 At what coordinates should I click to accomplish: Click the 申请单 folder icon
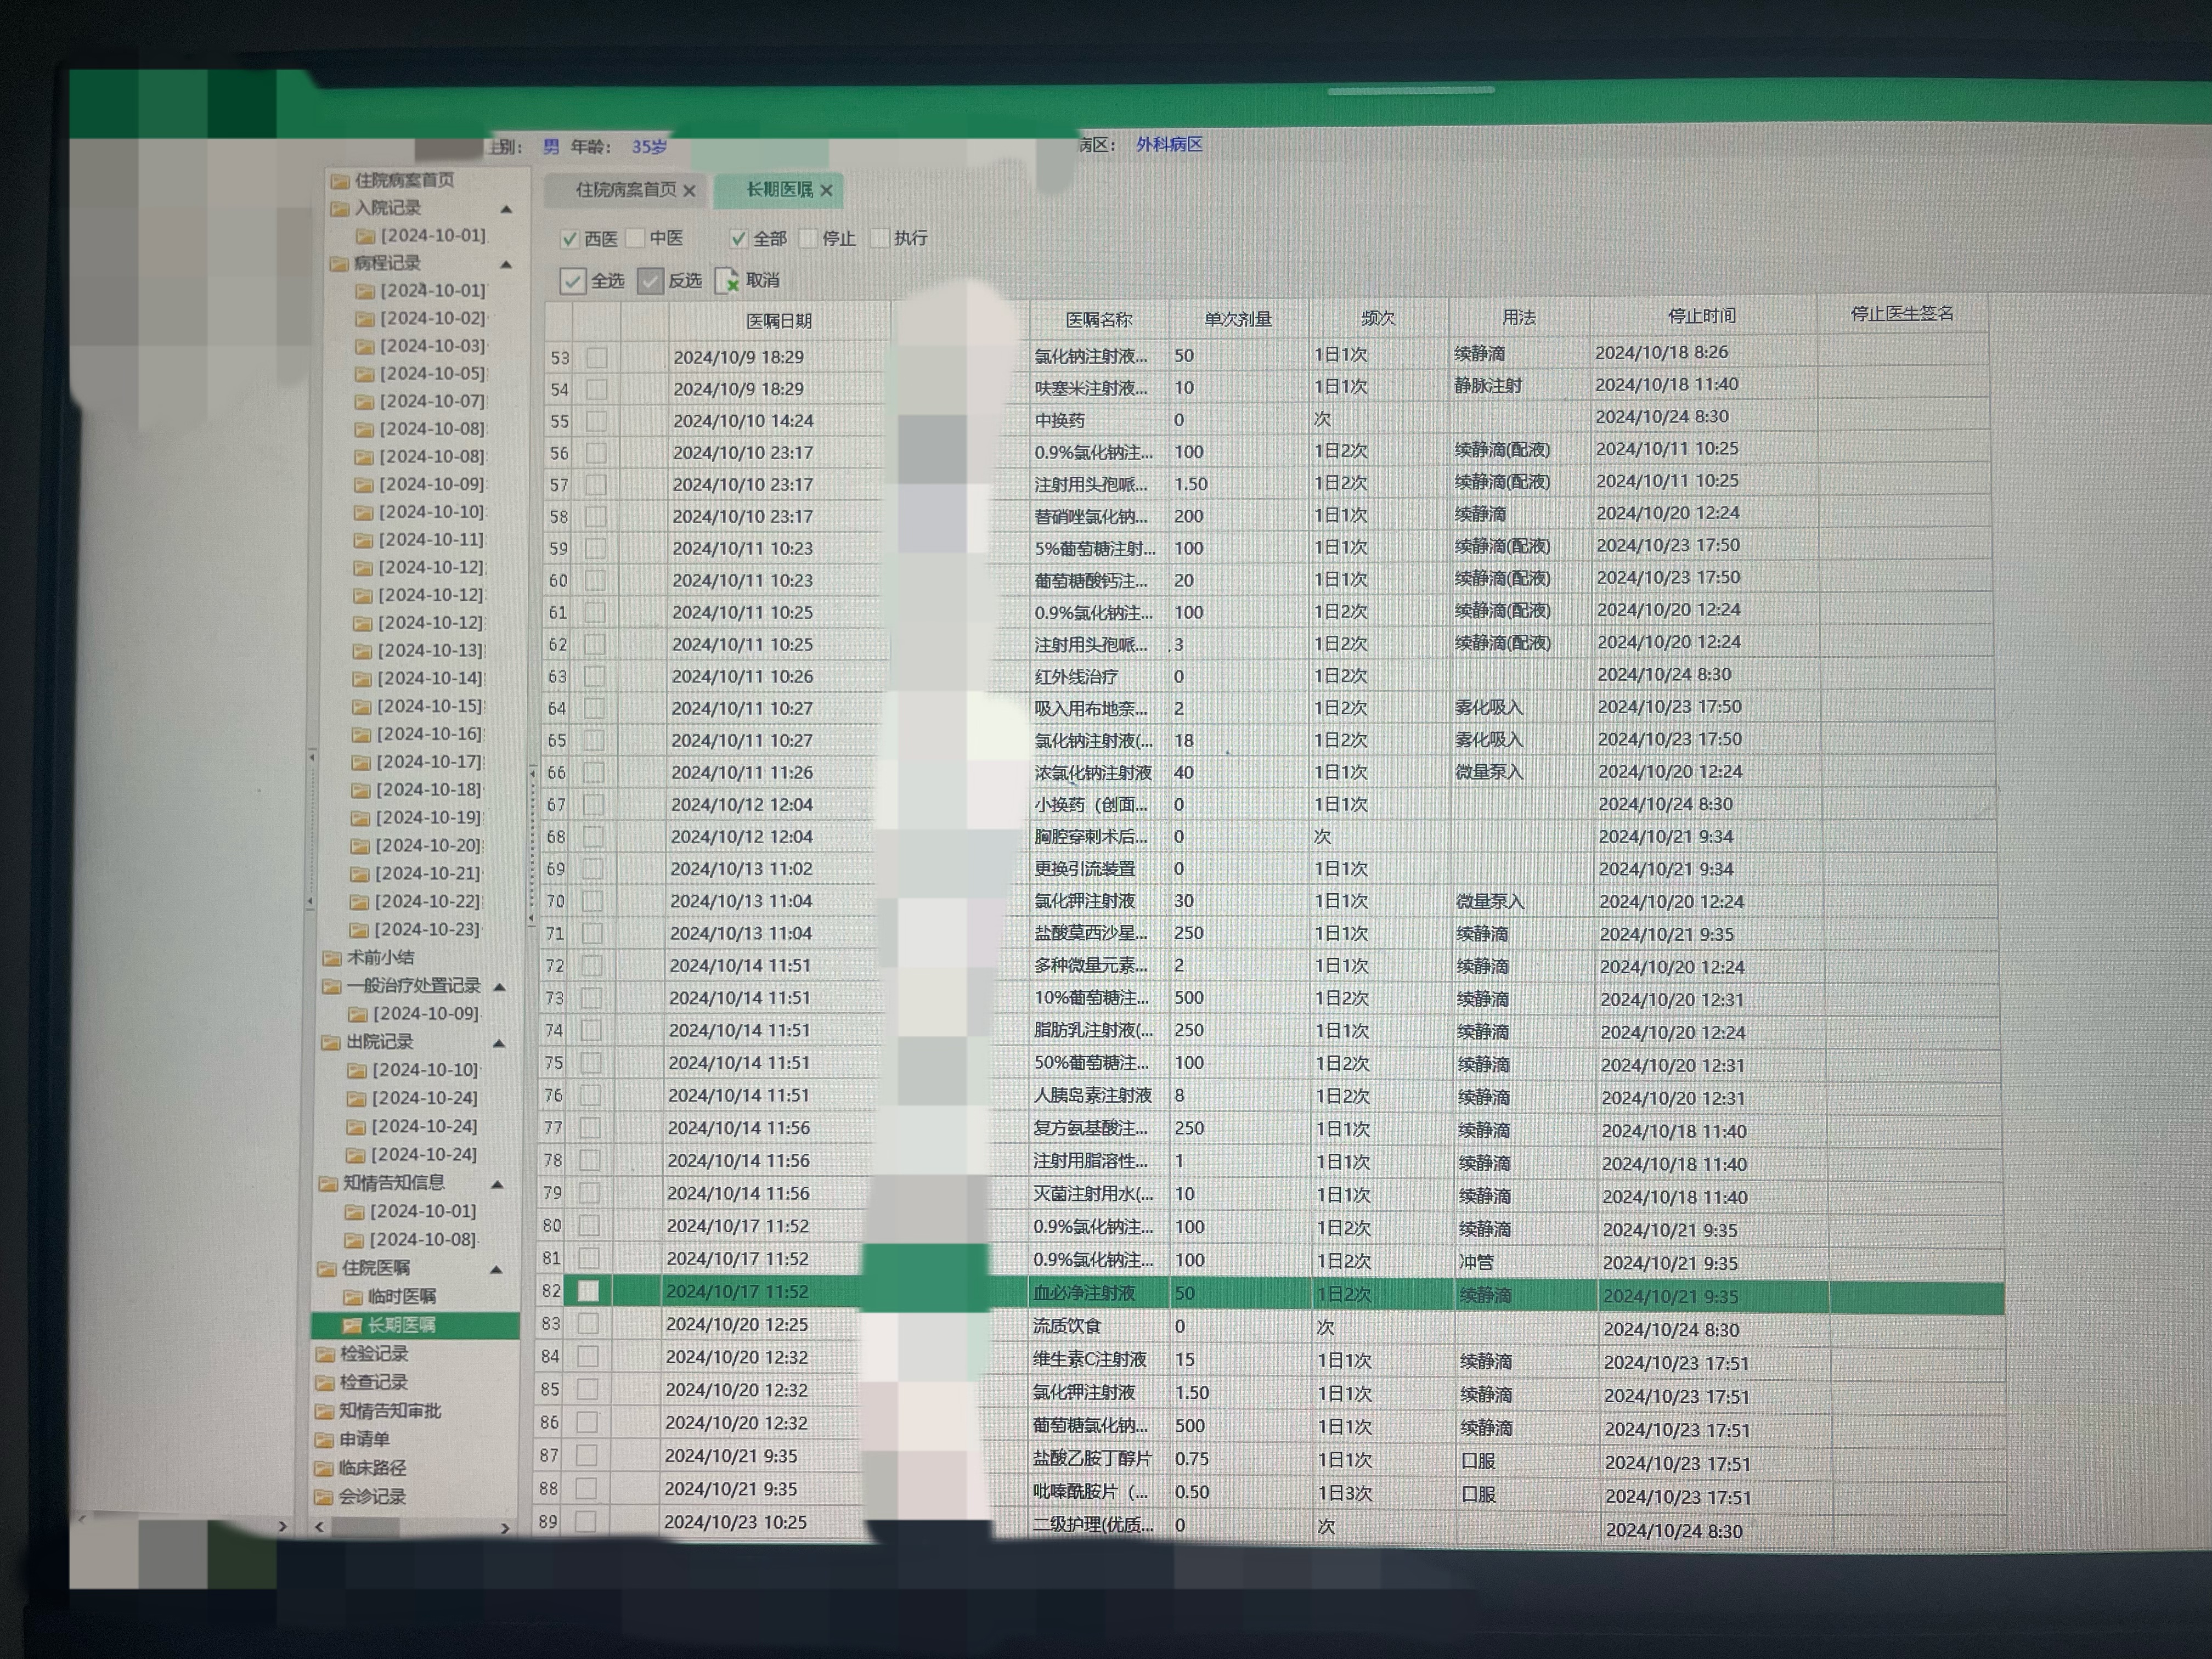[x=324, y=1440]
